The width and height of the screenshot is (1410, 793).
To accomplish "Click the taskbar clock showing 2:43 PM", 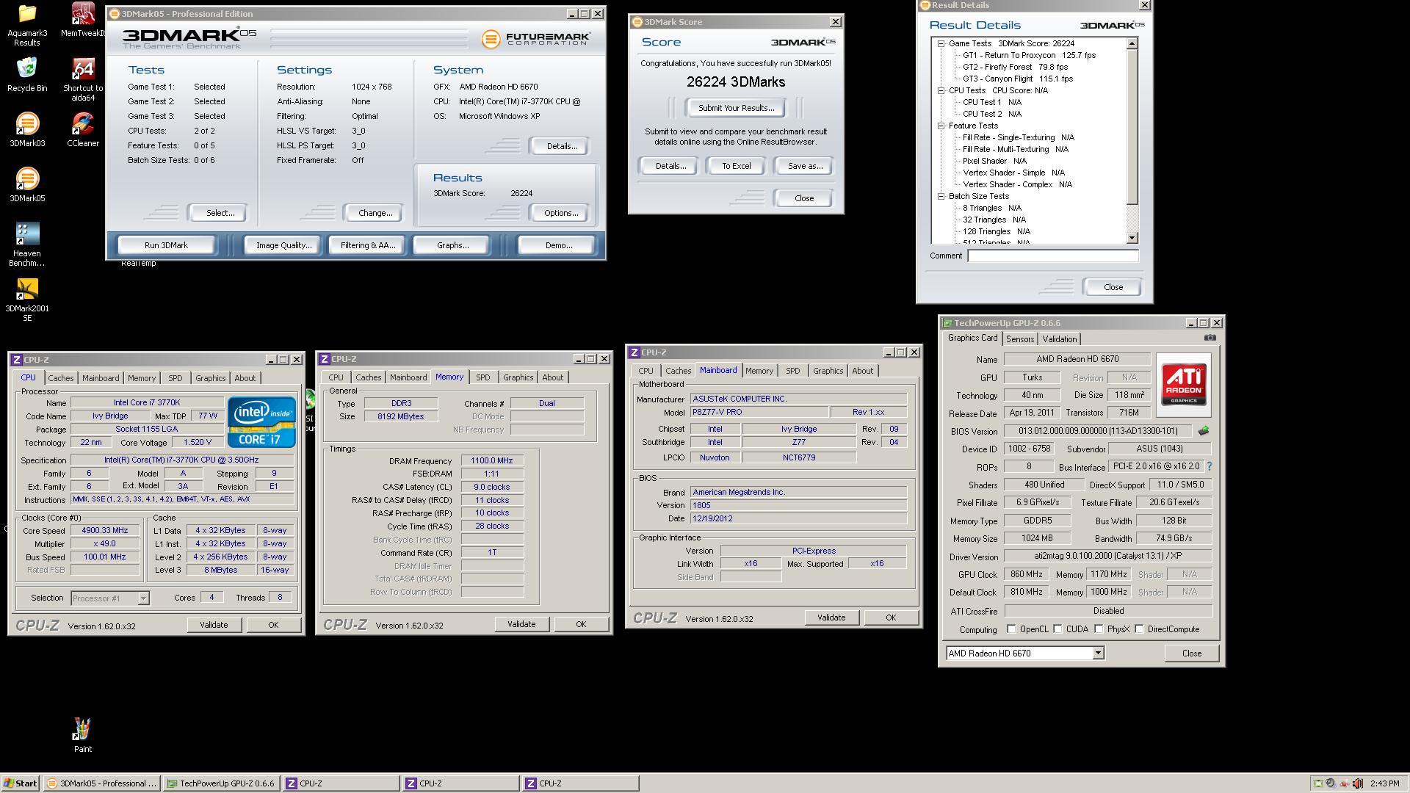I will click(1384, 783).
